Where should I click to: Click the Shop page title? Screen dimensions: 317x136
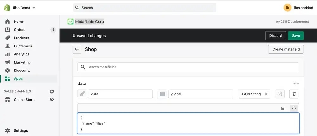click(91, 49)
